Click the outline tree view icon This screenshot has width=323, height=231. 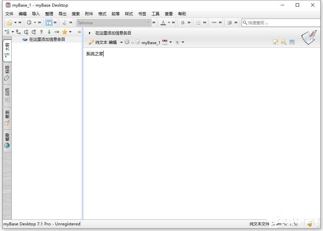(x=7, y=32)
